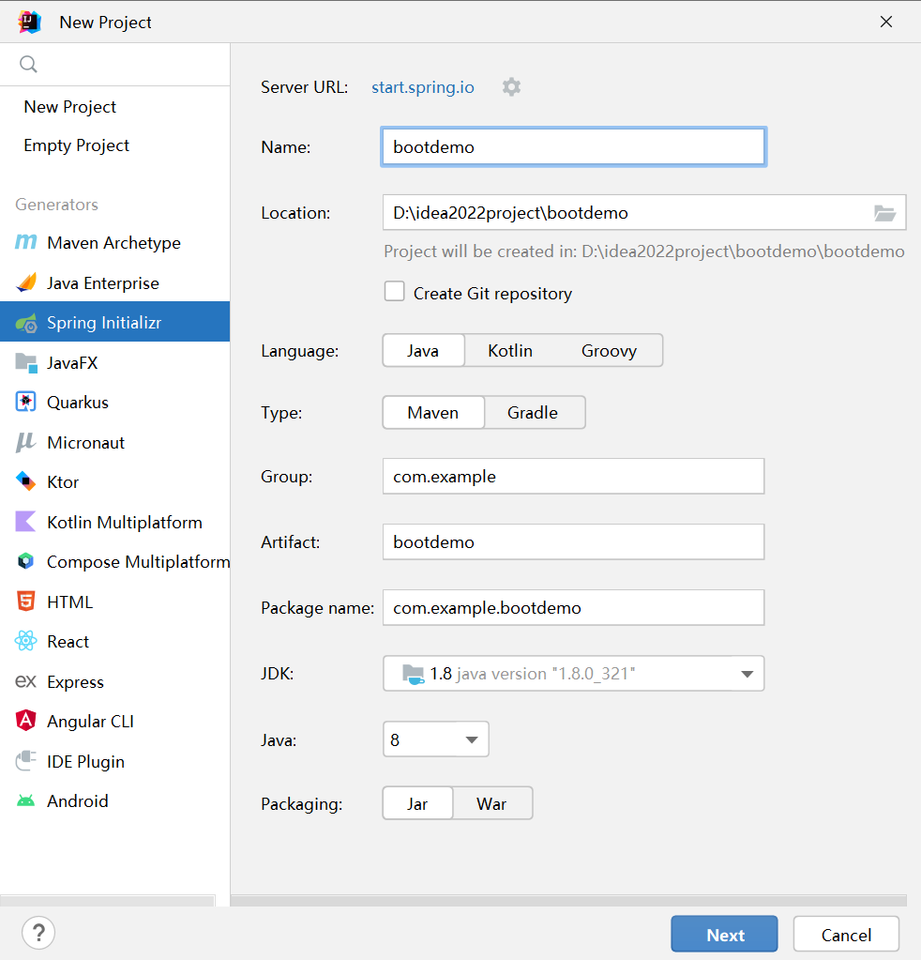The height and width of the screenshot is (960, 921).
Task: Click the Group input field
Action: coord(573,477)
